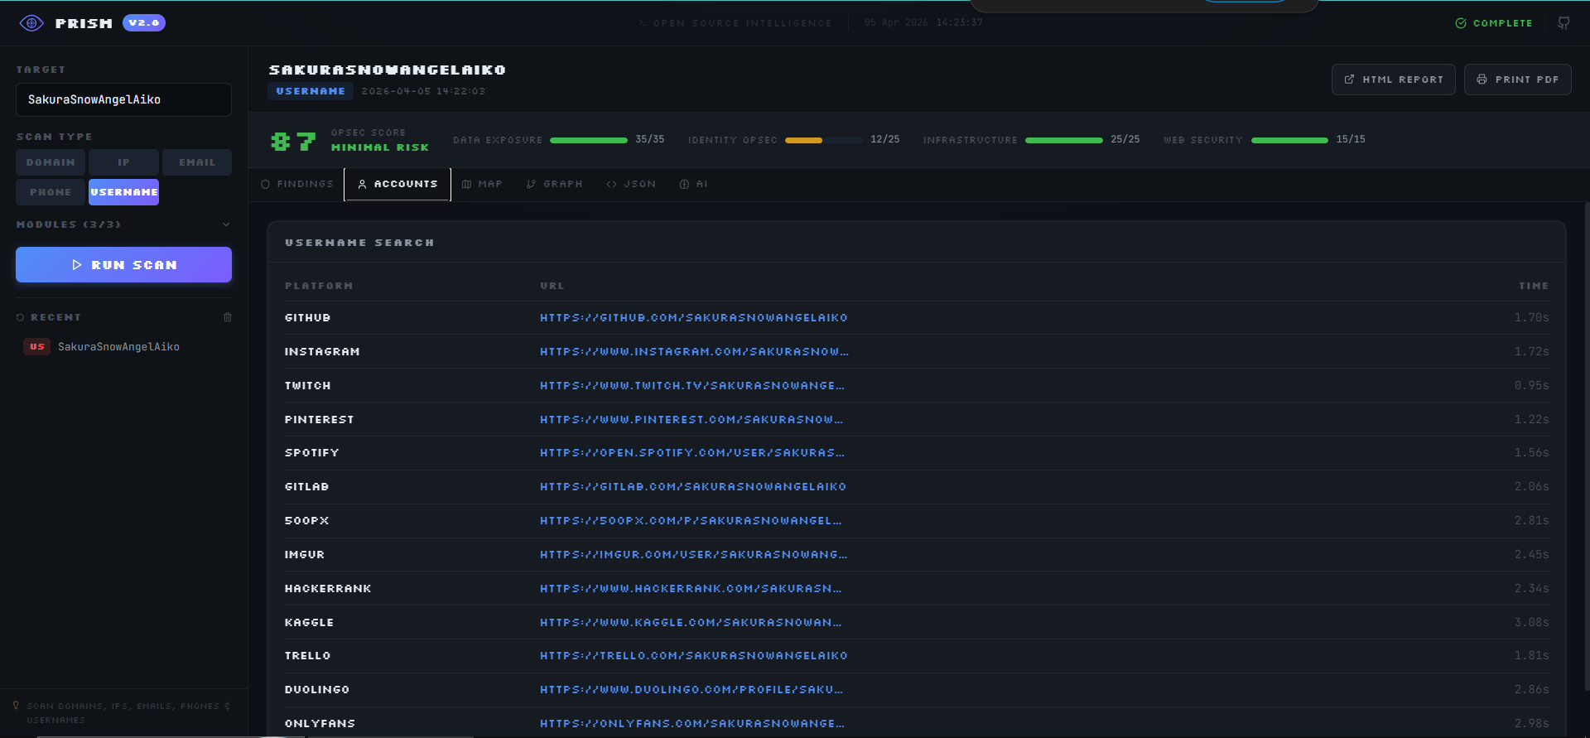Click the Web Security progress bar
The width and height of the screenshot is (1590, 738).
1289,140
